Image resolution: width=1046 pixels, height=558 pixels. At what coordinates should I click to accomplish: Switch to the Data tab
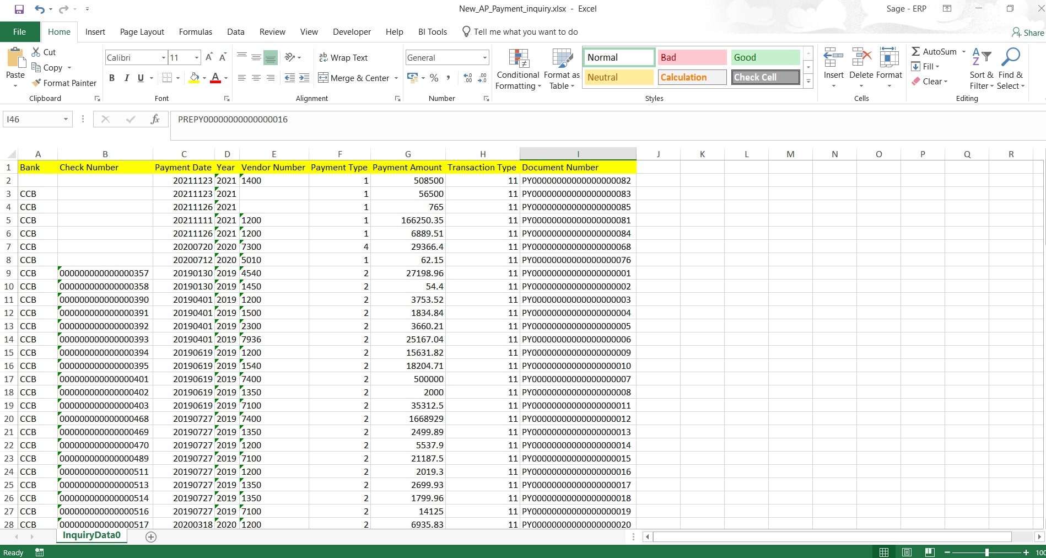coord(235,31)
